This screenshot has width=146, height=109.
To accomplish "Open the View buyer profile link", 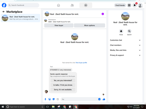I will (81, 63).
